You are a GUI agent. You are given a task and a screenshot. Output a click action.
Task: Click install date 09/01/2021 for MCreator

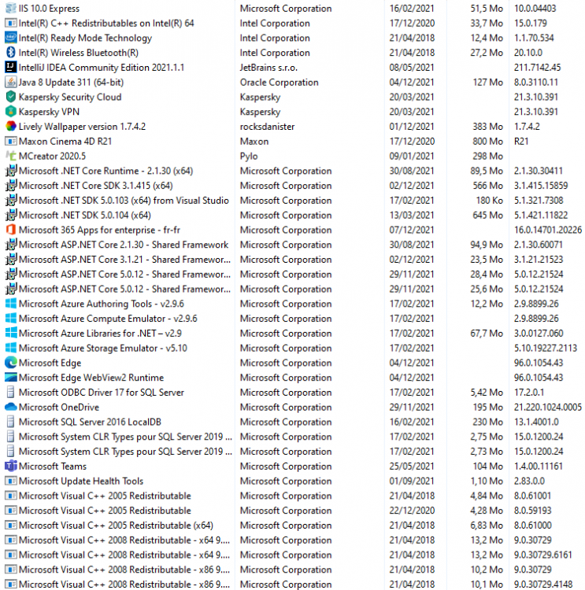[412, 156]
